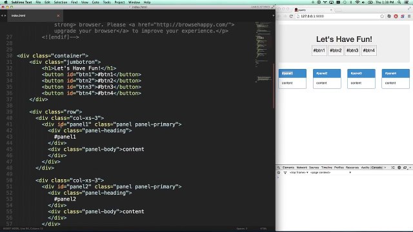Screen dimensions: 413x232
Task: Open Spotlight search in the menu bar
Action: point(399,2)
